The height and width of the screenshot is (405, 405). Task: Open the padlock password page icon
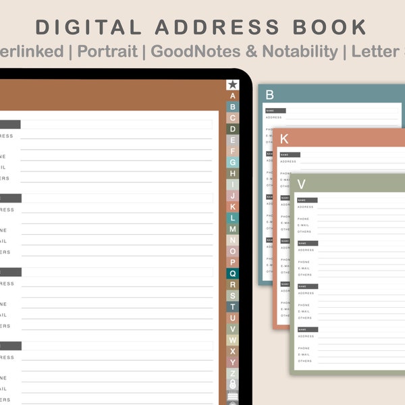[232, 384]
